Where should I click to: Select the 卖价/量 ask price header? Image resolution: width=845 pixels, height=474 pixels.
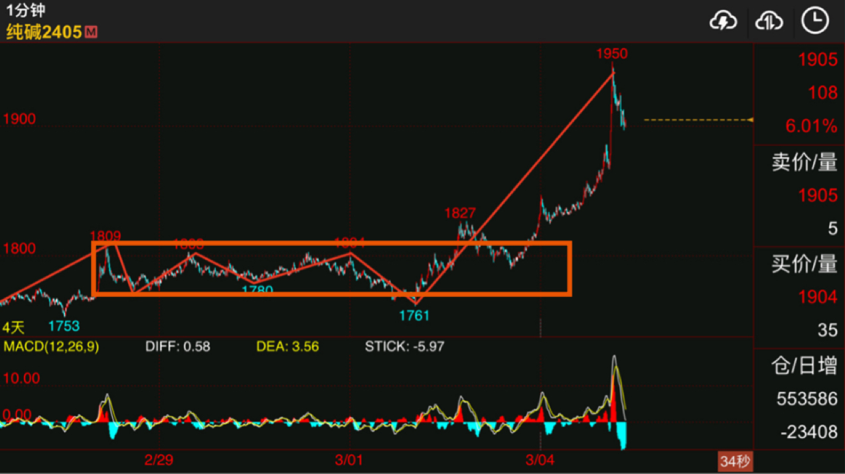coord(804,162)
